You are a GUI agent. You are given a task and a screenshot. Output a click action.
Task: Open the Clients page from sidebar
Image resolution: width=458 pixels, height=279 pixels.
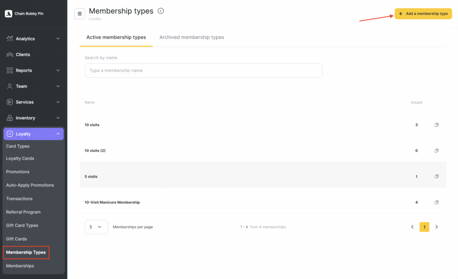tap(23, 54)
